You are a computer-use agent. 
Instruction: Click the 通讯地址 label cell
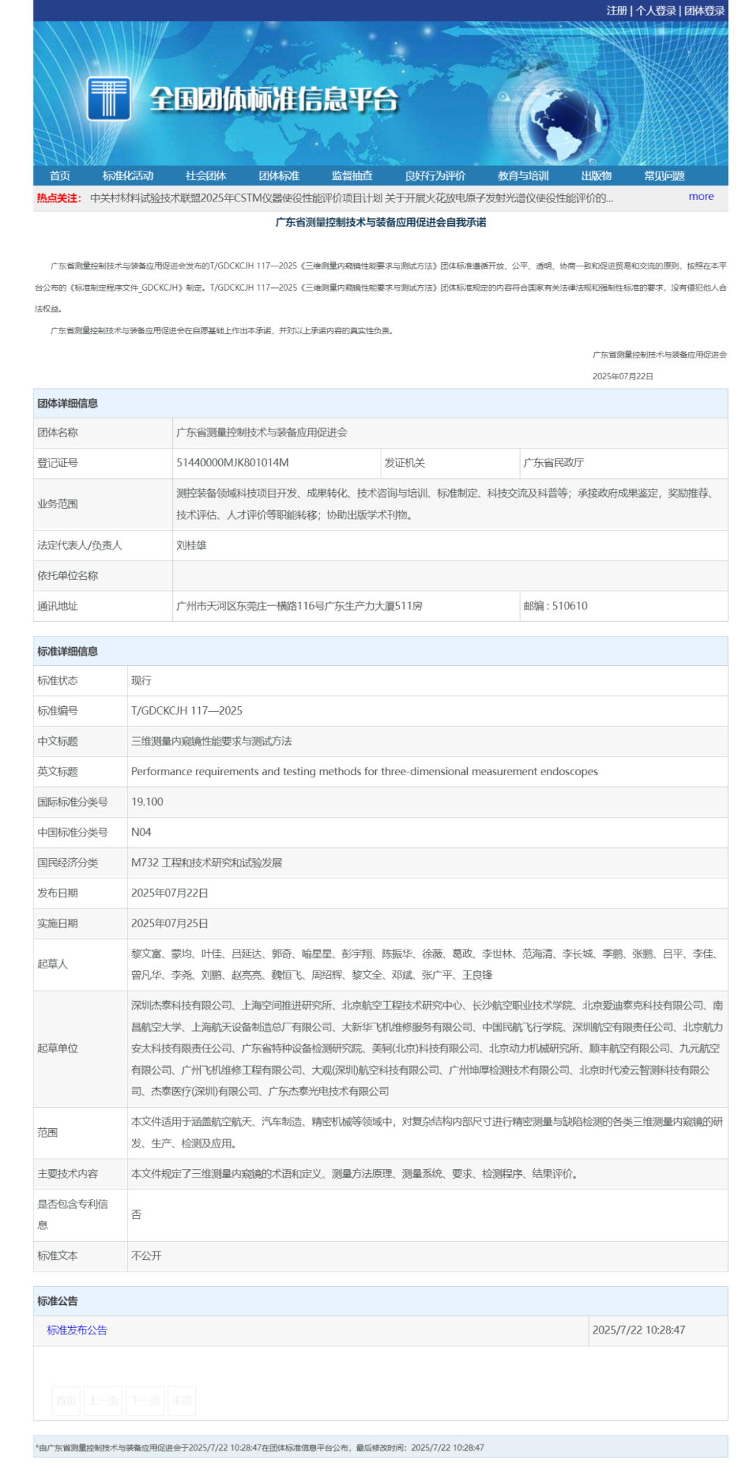click(103, 606)
